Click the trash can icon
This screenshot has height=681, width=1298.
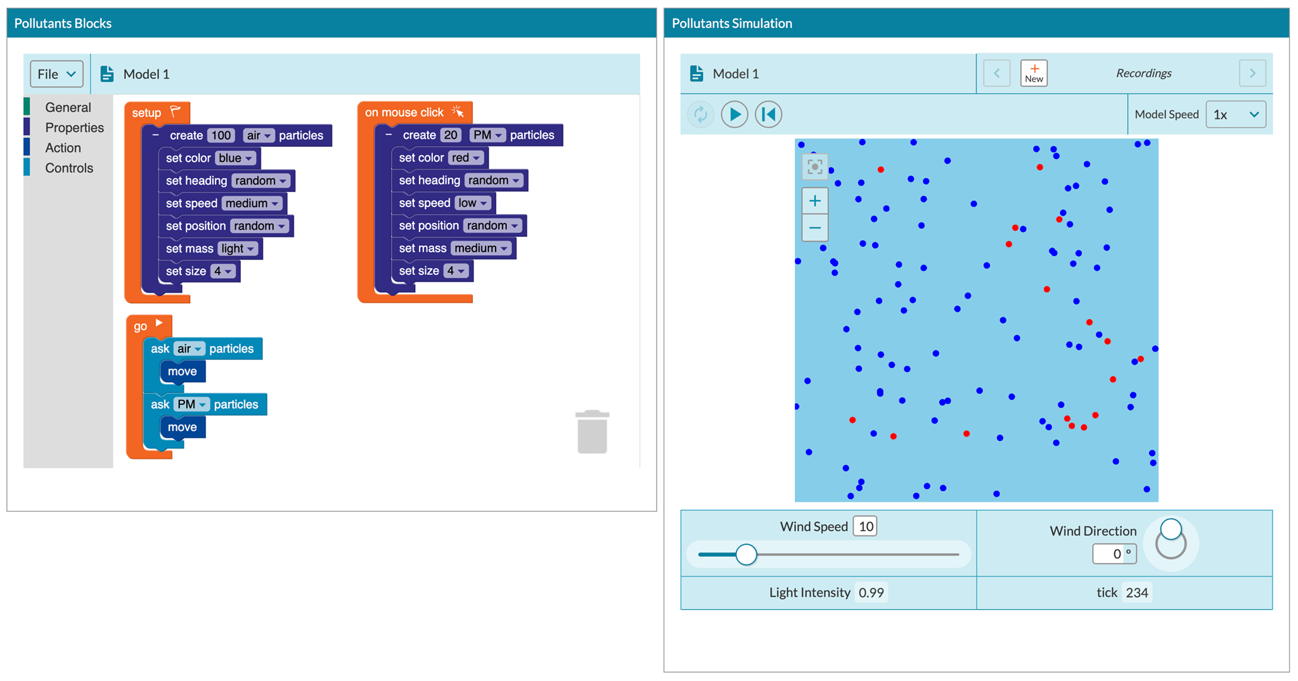pos(592,432)
